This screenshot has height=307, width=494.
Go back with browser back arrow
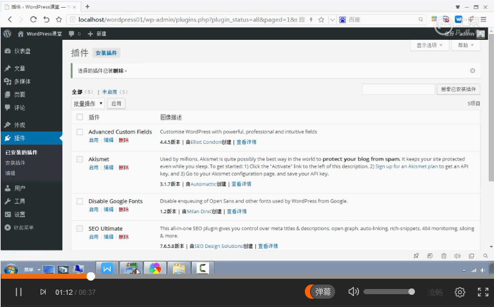click(10, 19)
